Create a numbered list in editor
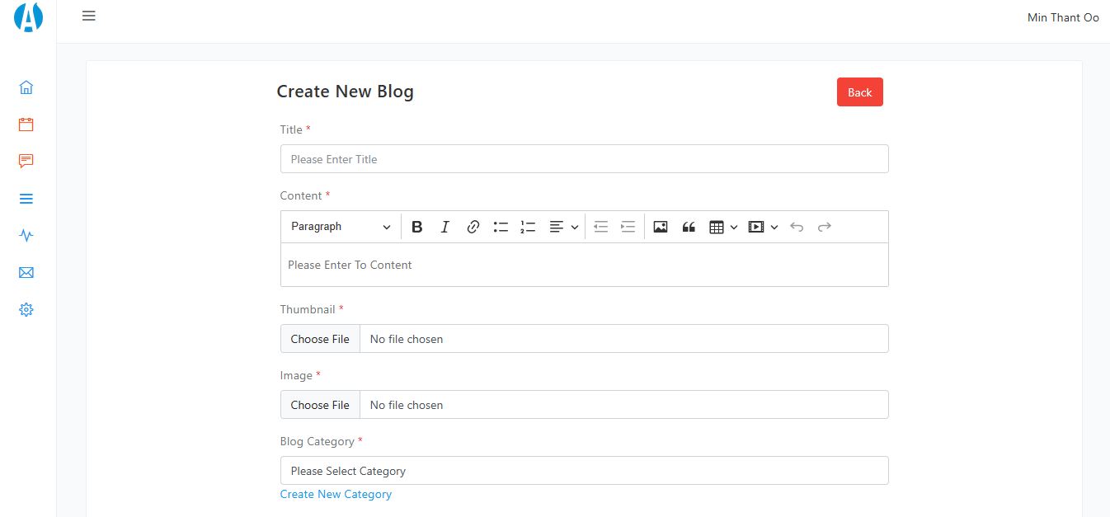Image resolution: width=1110 pixels, height=517 pixels. click(x=529, y=227)
